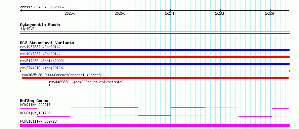Click the KCNQ1|NM_181798 gene label

(35, 113)
